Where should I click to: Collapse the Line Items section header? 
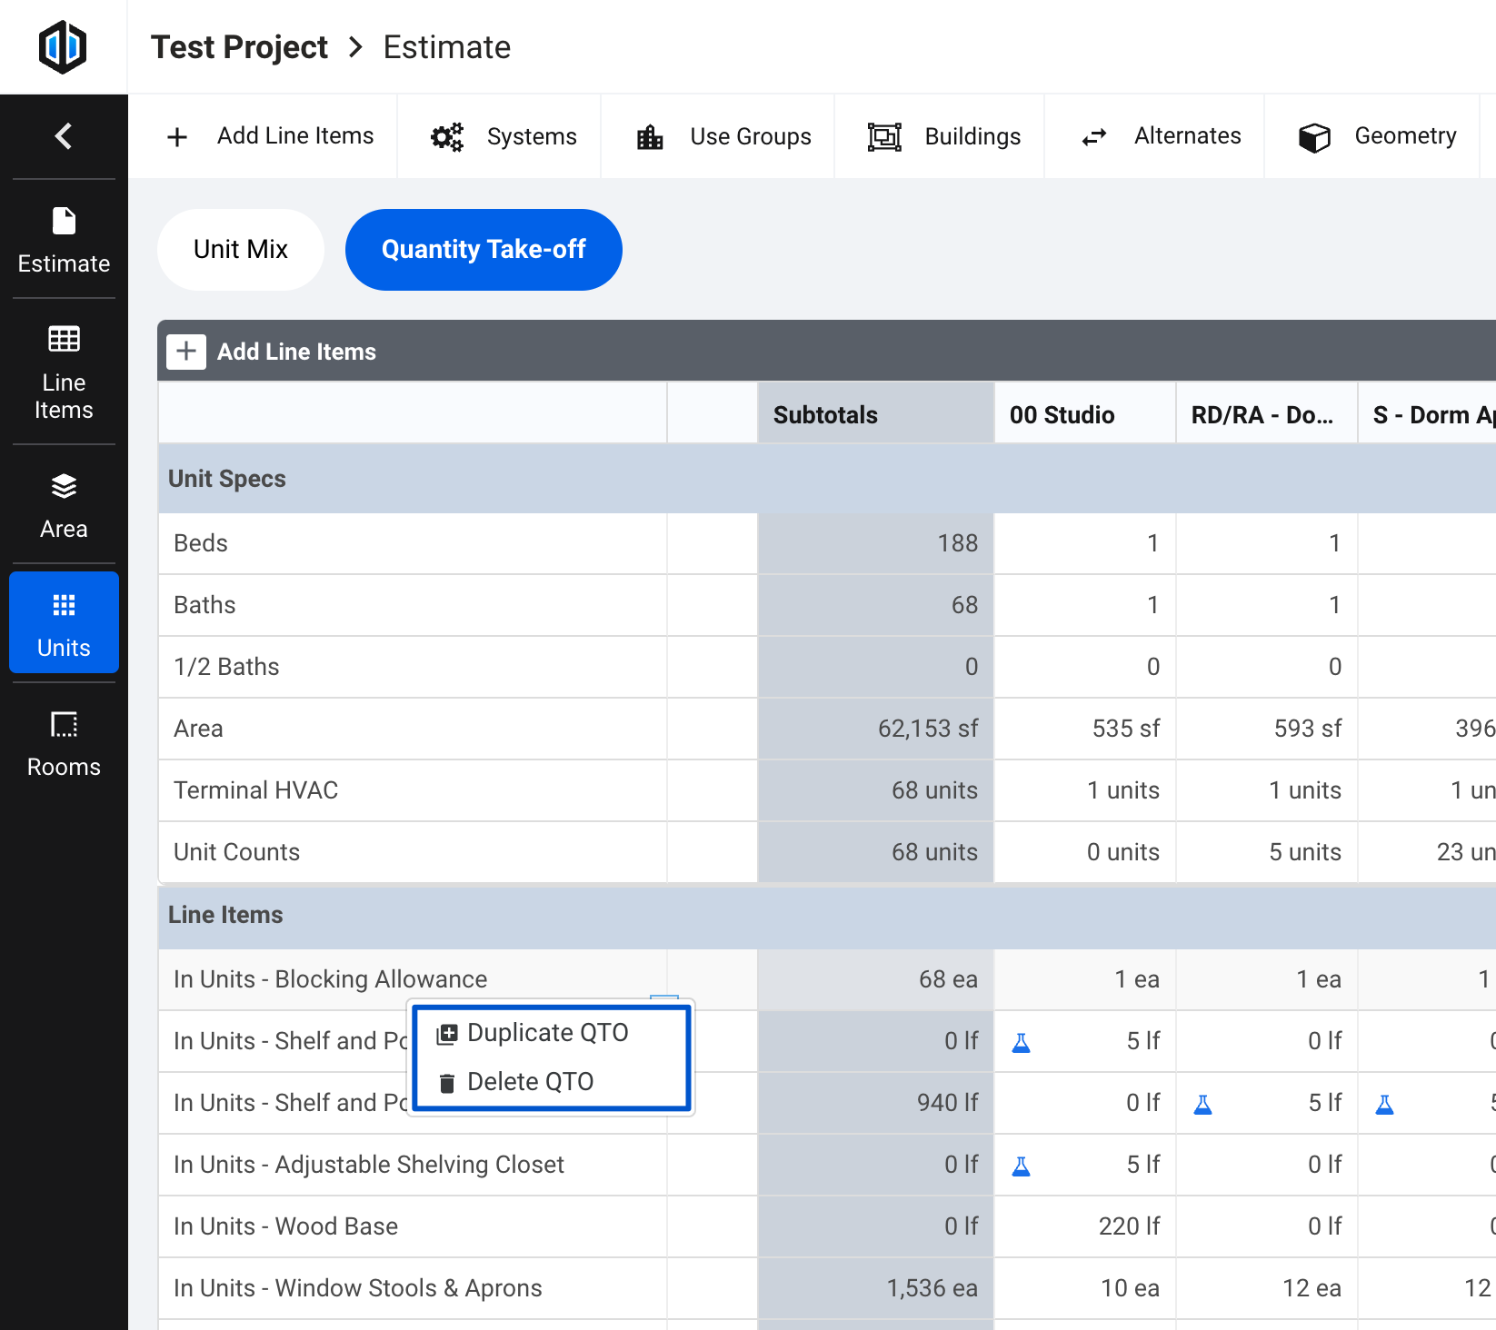coord(225,915)
